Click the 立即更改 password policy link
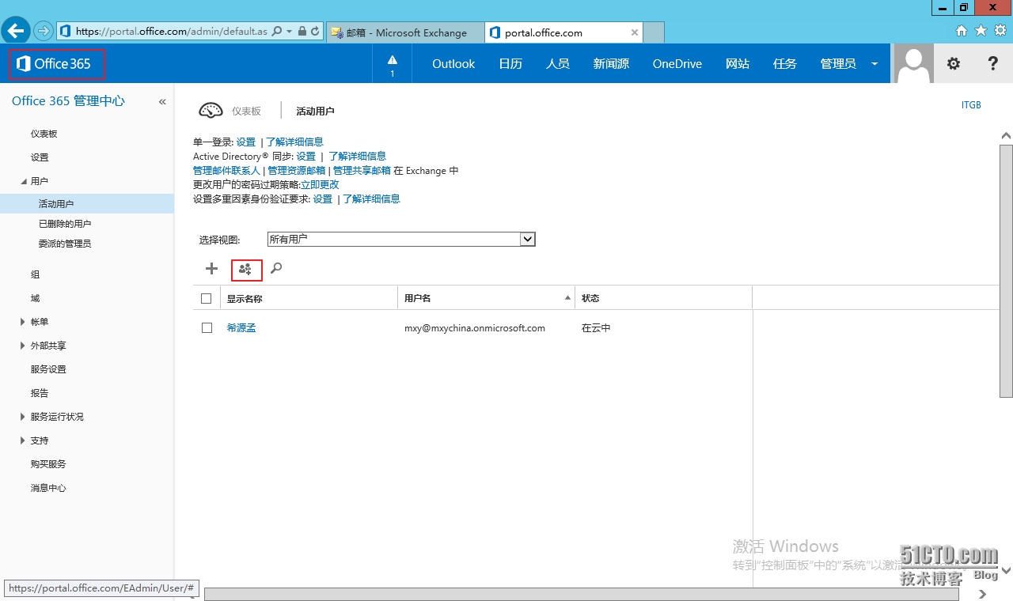 pyautogui.click(x=320, y=185)
